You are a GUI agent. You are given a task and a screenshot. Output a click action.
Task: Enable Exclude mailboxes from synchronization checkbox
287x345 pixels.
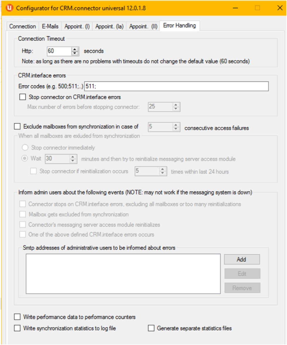pos(17,127)
